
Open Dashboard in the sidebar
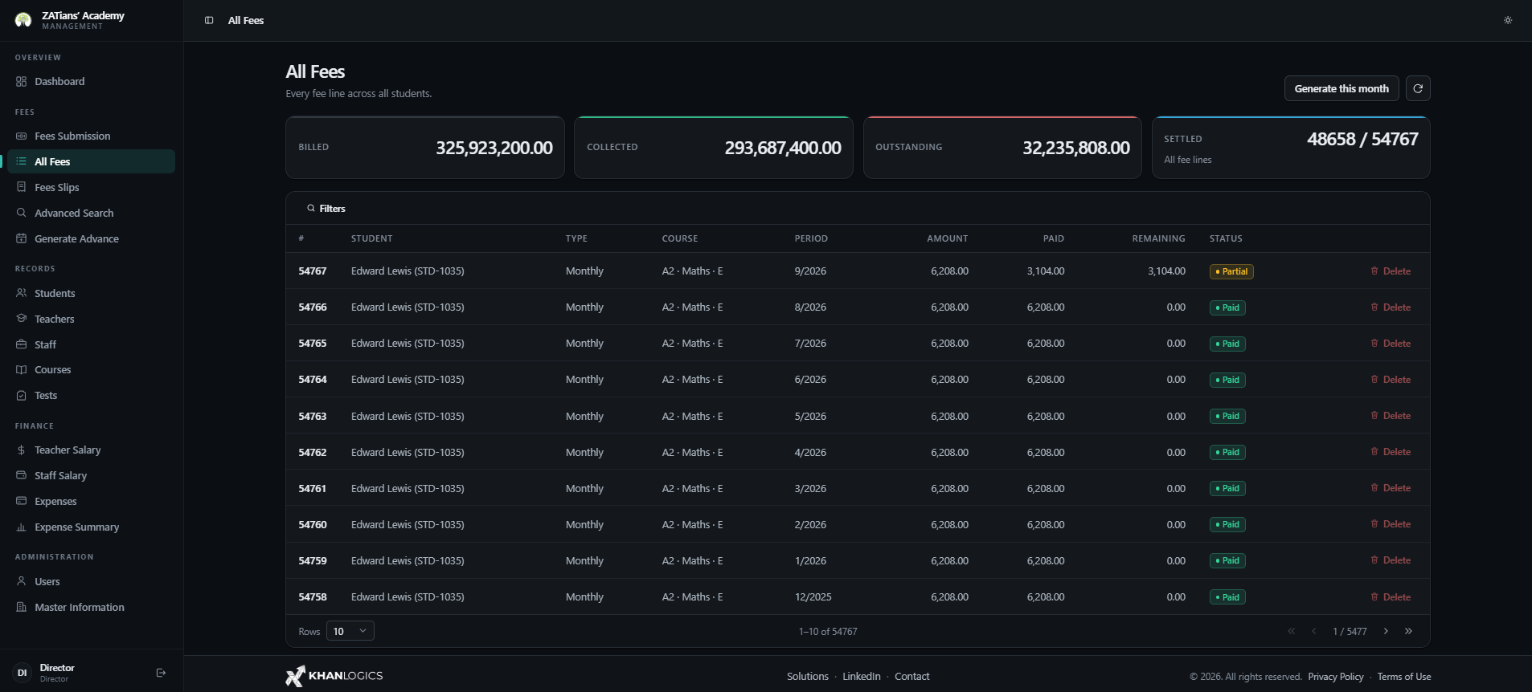tap(91, 81)
